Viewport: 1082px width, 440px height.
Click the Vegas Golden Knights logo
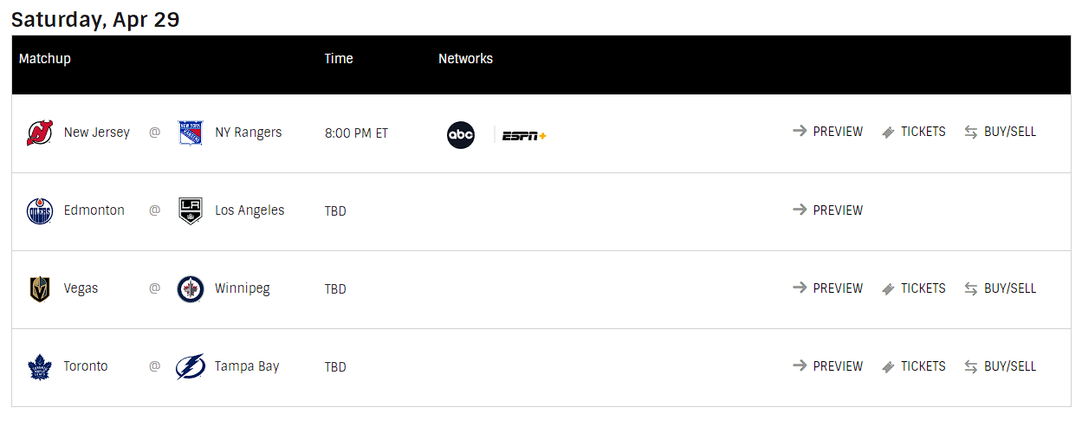[40, 288]
